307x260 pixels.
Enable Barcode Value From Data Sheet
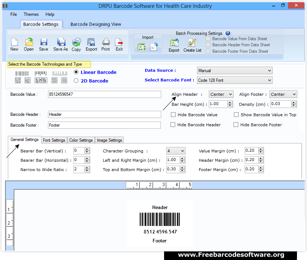click(x=208, y=39)
